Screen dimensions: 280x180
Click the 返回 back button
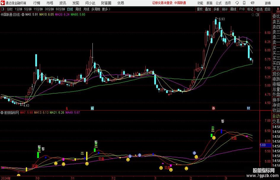point(267,9)
